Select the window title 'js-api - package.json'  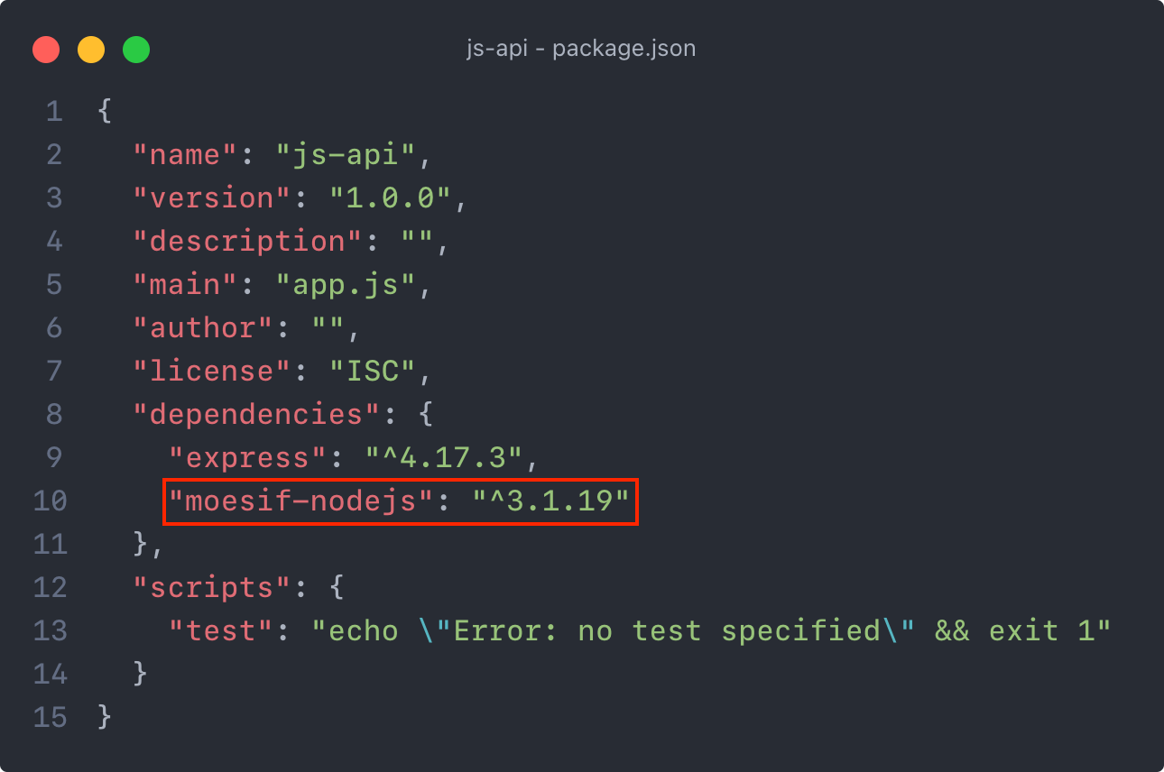click(x=582, y=49)
